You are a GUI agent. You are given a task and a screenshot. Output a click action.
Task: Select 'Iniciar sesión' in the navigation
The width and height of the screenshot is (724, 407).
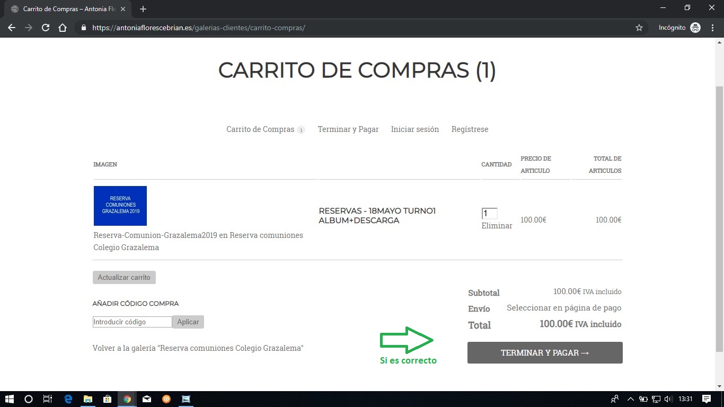pyautogui.click(x=414, y=129)
